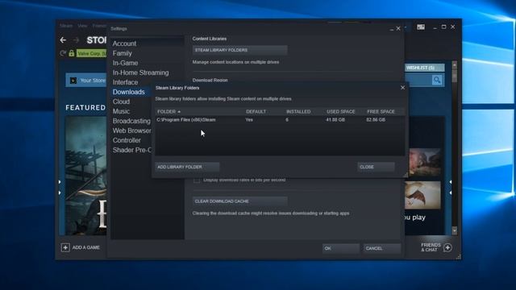The width and height of the screenshot is (516, 290).
Task: Click the store search input field
Action: pos(418,80)
